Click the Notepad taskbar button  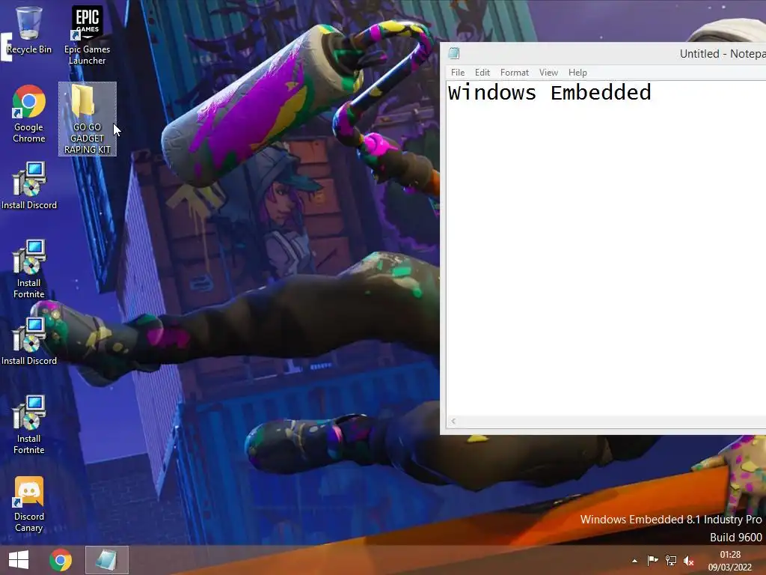coord(107,560)
